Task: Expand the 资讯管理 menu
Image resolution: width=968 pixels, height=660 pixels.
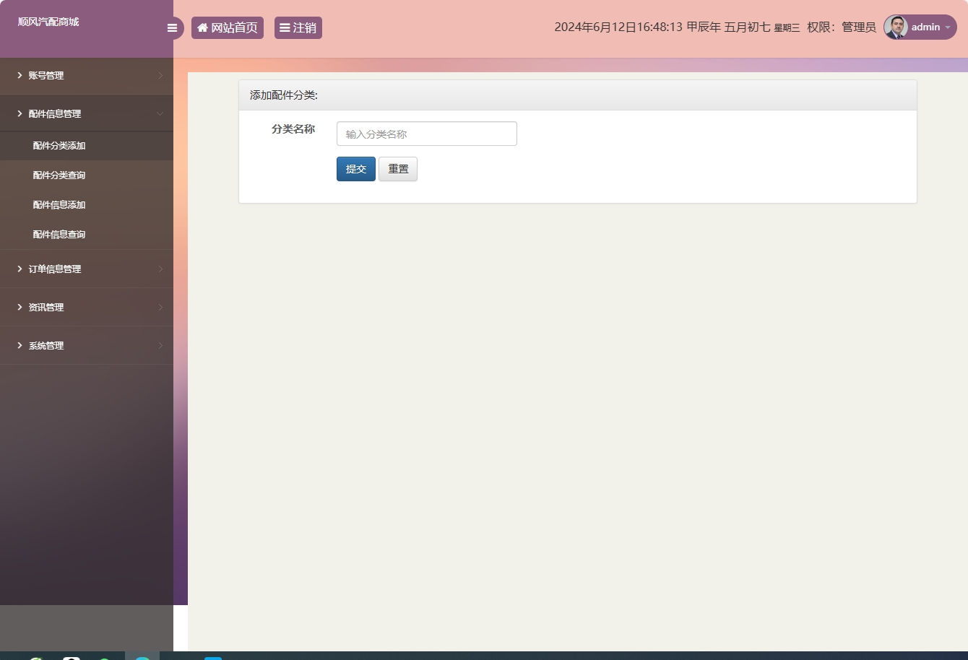Action: coord(87,307)
